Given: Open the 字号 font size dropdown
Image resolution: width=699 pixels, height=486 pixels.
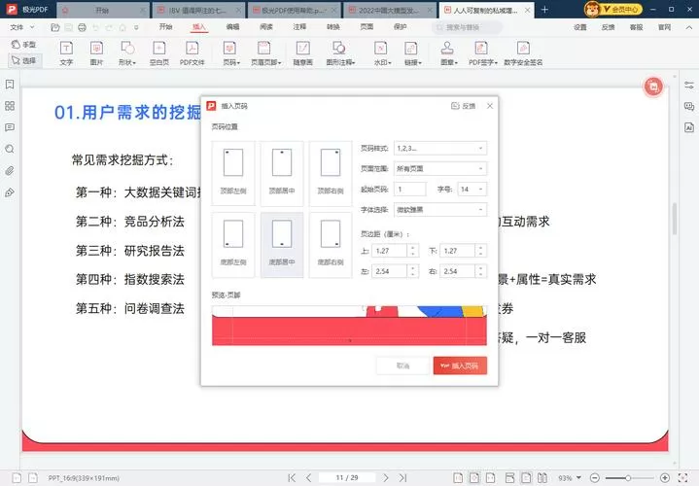Looking at the screenshot, I should point(472,189).
